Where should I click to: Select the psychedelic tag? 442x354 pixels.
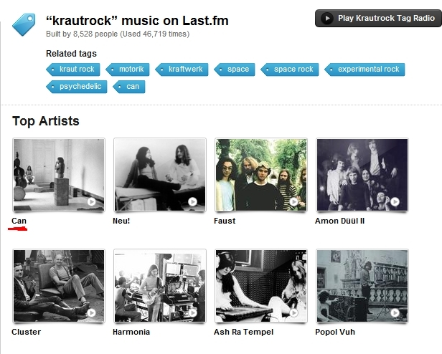pos(77,87)
